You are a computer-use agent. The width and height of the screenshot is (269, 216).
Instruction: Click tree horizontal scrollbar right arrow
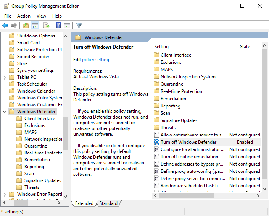pos(59,203)
